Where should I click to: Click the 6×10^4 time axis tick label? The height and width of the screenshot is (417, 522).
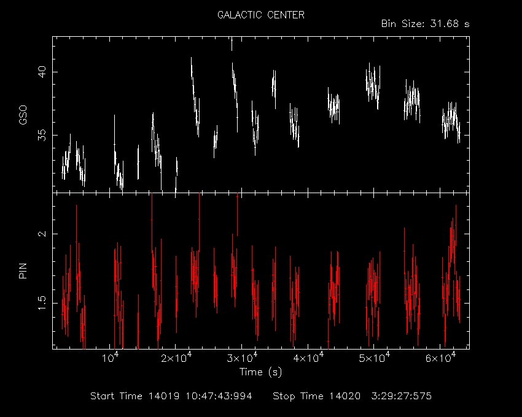pos(440,358)
